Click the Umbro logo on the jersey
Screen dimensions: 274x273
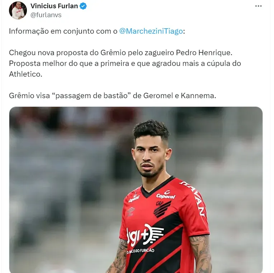point(131,211)
